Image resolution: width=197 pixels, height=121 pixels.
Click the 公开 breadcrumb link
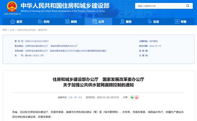click(x=12, y=30)
